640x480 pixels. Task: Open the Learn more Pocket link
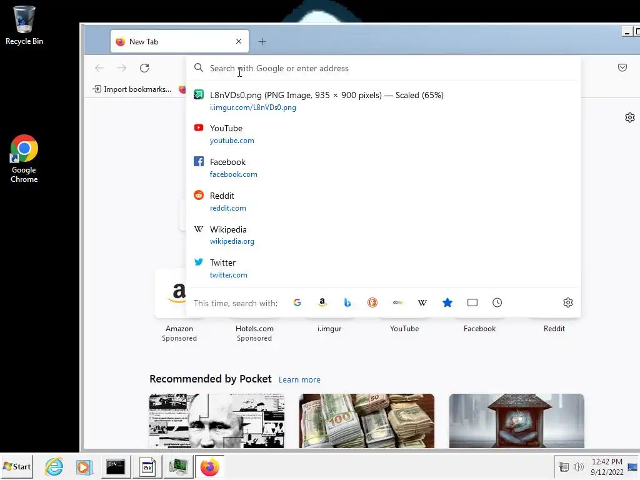299,379
